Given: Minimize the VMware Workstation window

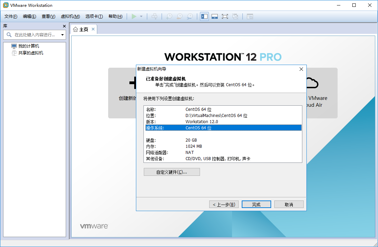Looking at the screenshot, I should click(x=339, y=5).
